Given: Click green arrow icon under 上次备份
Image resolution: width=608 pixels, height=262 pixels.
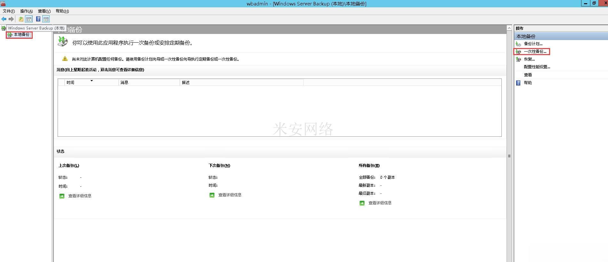Looking at the screenshot, I should pyautogui.click(x=62, y=196).
